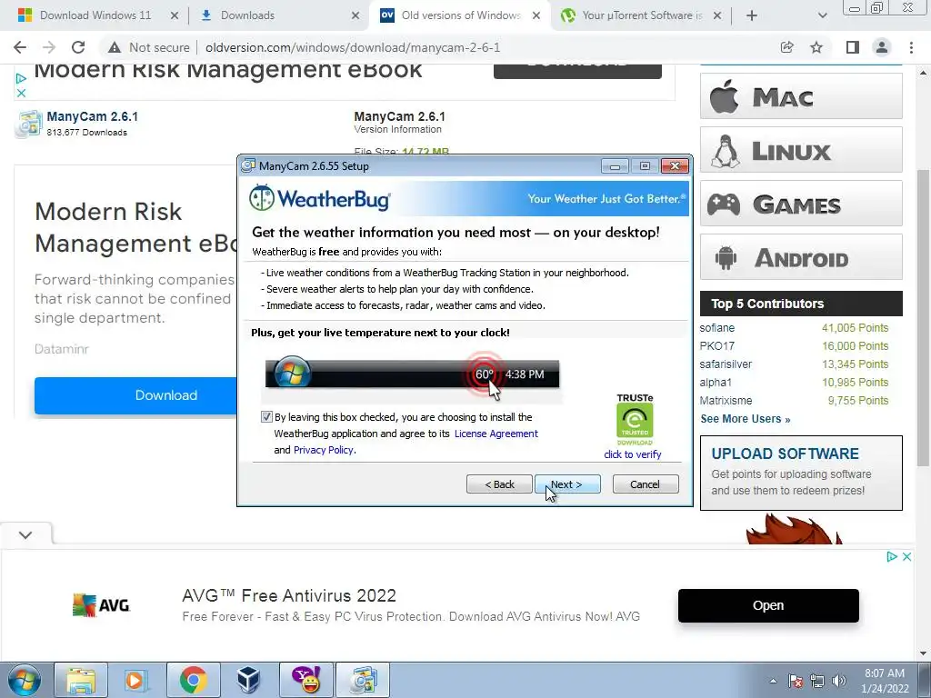The width and height of the screenshot is (931, 698).
Task: Open the ManyCam Setup taskbar button
Action: (363, 680)
